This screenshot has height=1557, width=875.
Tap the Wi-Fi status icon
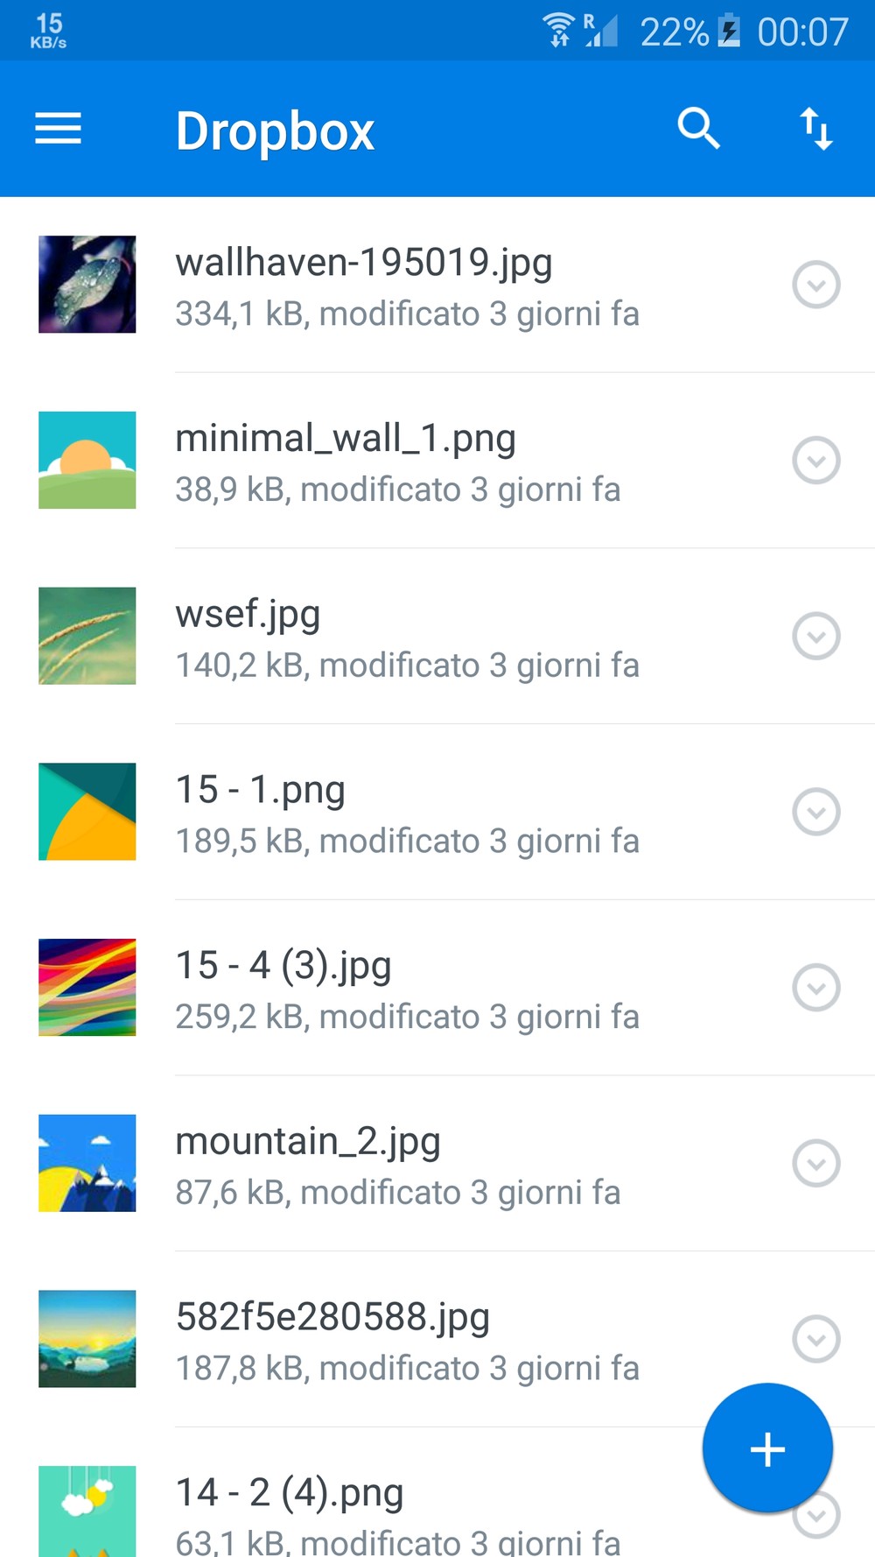click(557, 31)
